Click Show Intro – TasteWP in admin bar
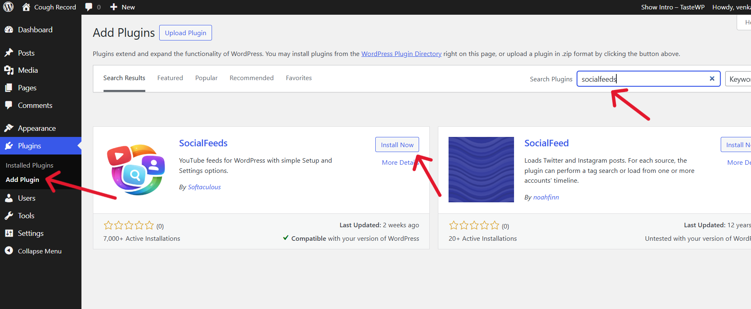The height and width of the screenshot is (309, 751). tap(673, 7)
